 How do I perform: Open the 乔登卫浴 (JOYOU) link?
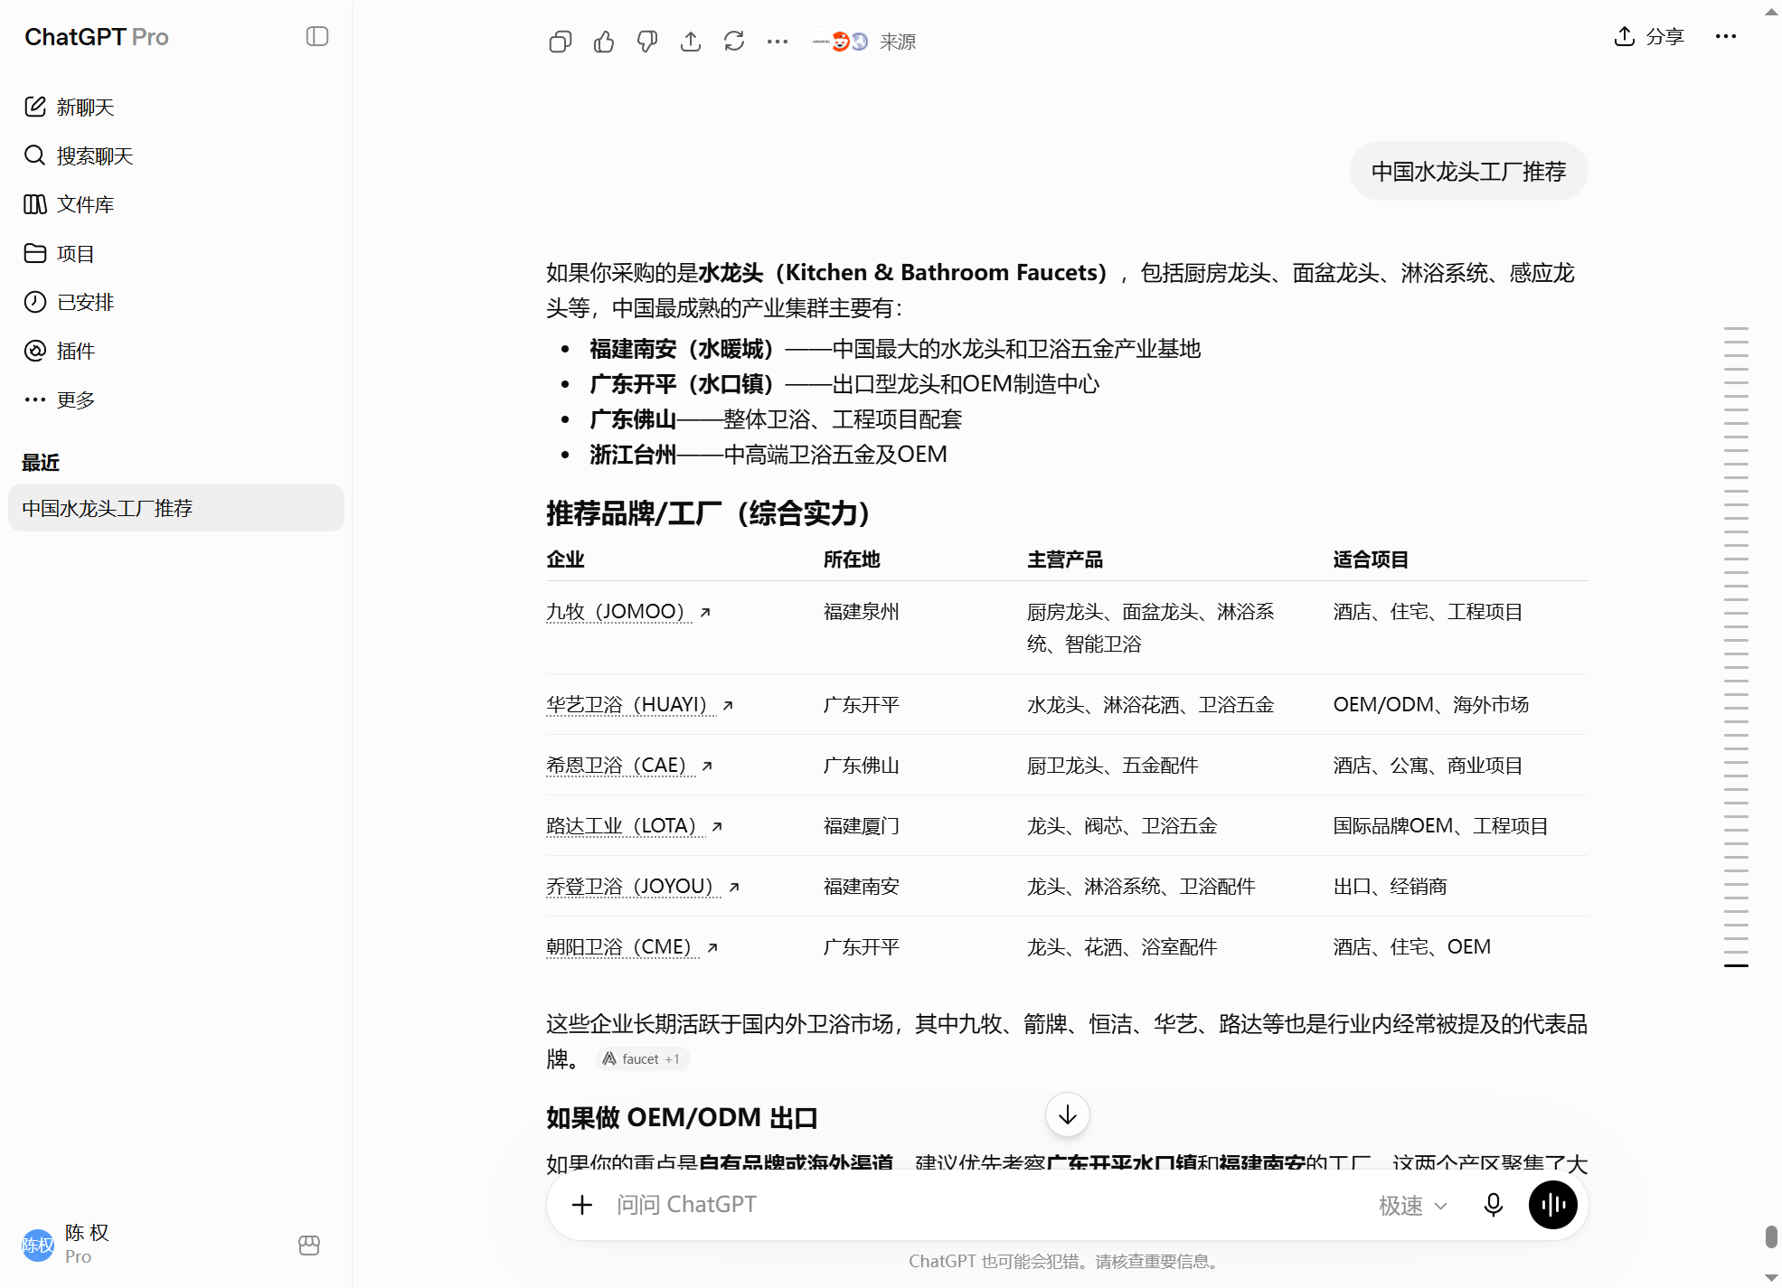point(643,887)
